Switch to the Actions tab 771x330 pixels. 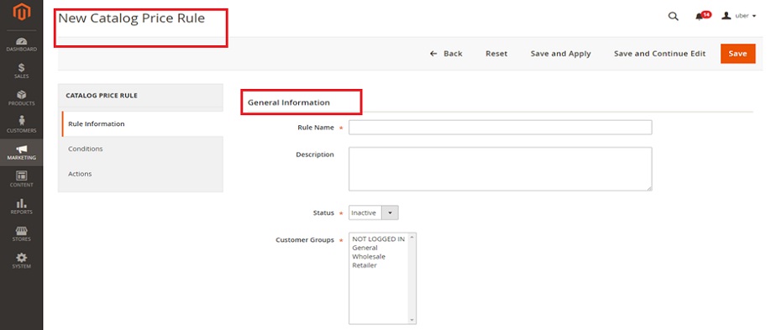pos(140,174)
